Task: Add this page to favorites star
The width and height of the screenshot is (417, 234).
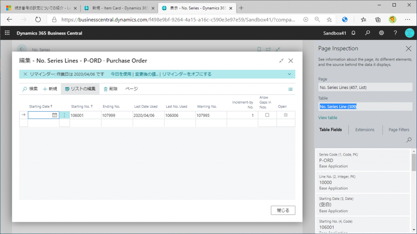Action: pos(329,19)
